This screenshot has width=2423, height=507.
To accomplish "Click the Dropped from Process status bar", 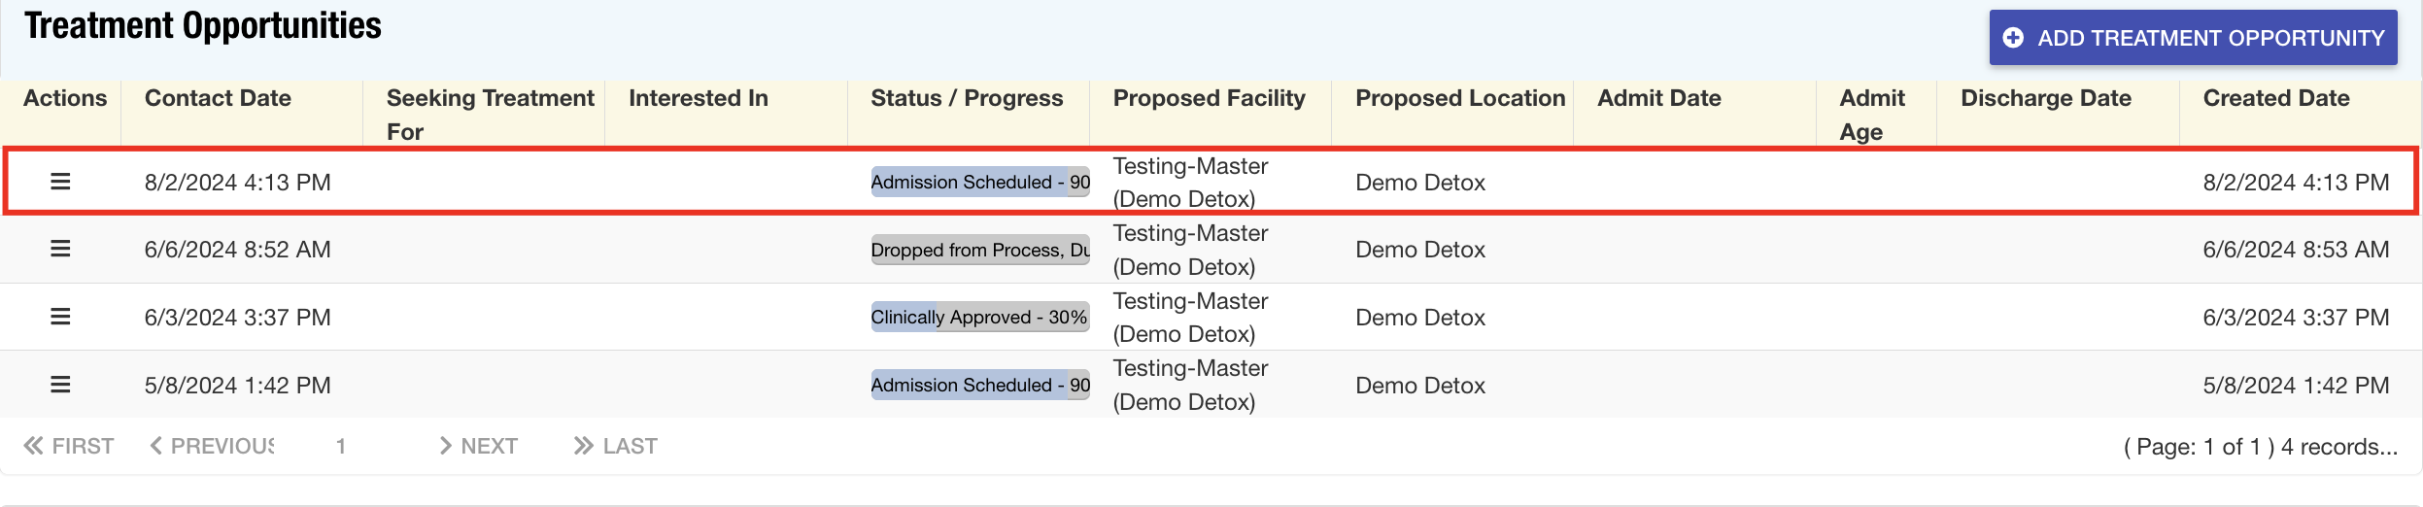I will [x=979, y=250].
